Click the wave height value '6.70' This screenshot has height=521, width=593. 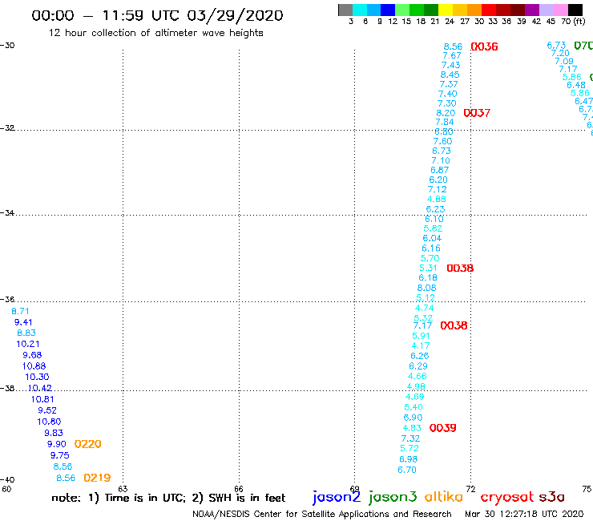coord(407,470)
